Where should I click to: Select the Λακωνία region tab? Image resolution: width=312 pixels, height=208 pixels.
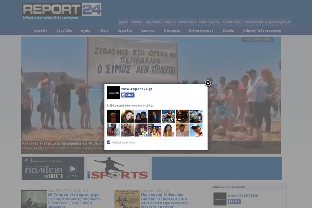148,31
